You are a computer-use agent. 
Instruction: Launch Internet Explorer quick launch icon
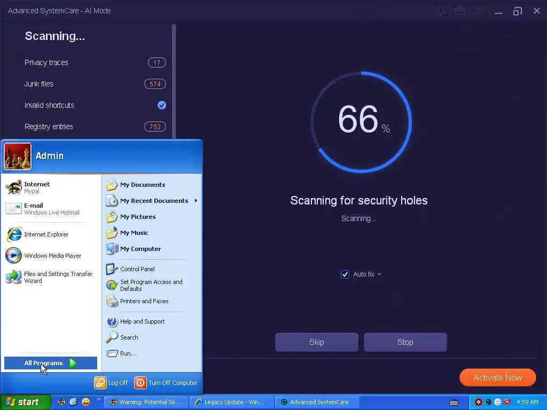73,402
